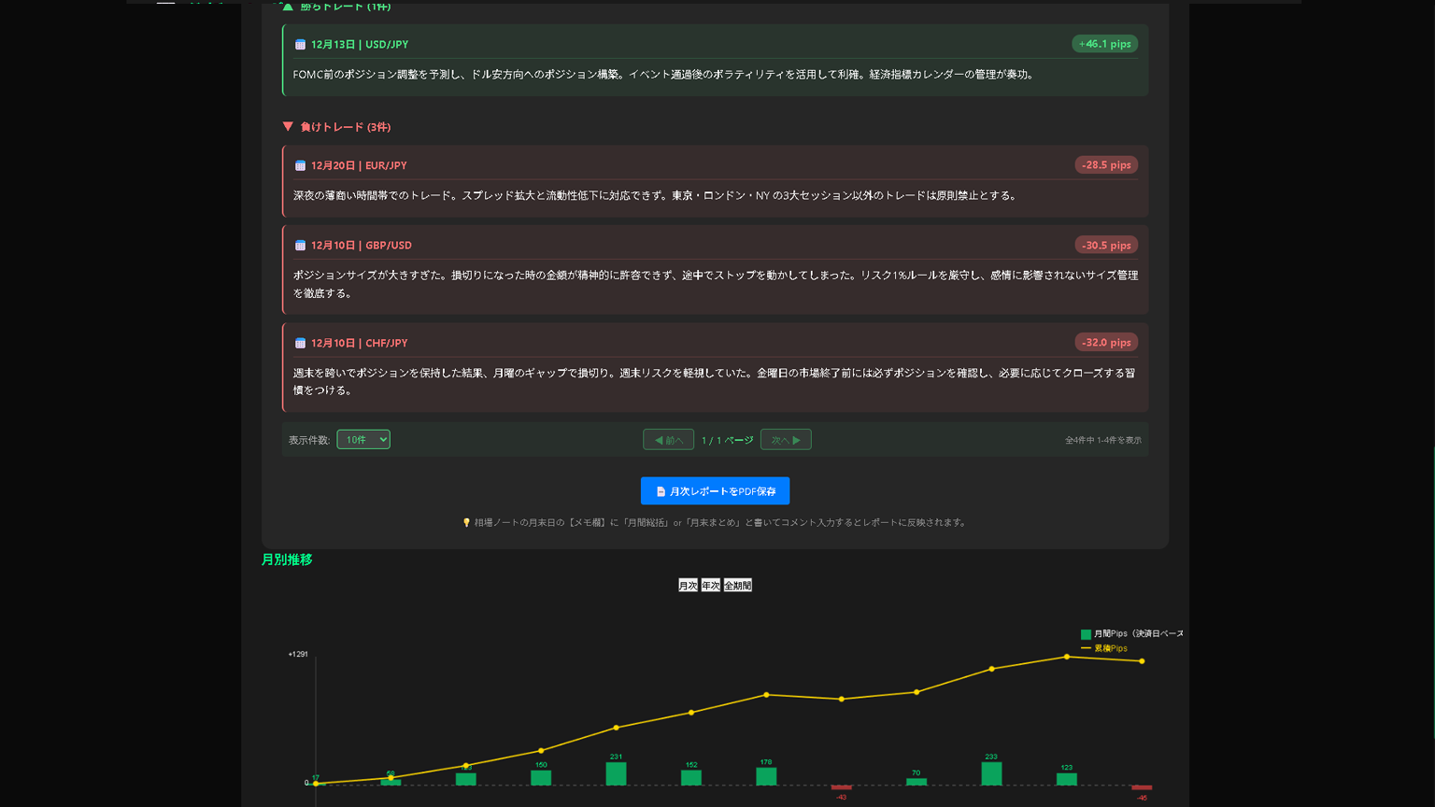Image resolution: width=1435 pixels, height=807 pixels.
Task: Click the calendar icon beside GBP/USD entry
Action: tap(300, 246)
